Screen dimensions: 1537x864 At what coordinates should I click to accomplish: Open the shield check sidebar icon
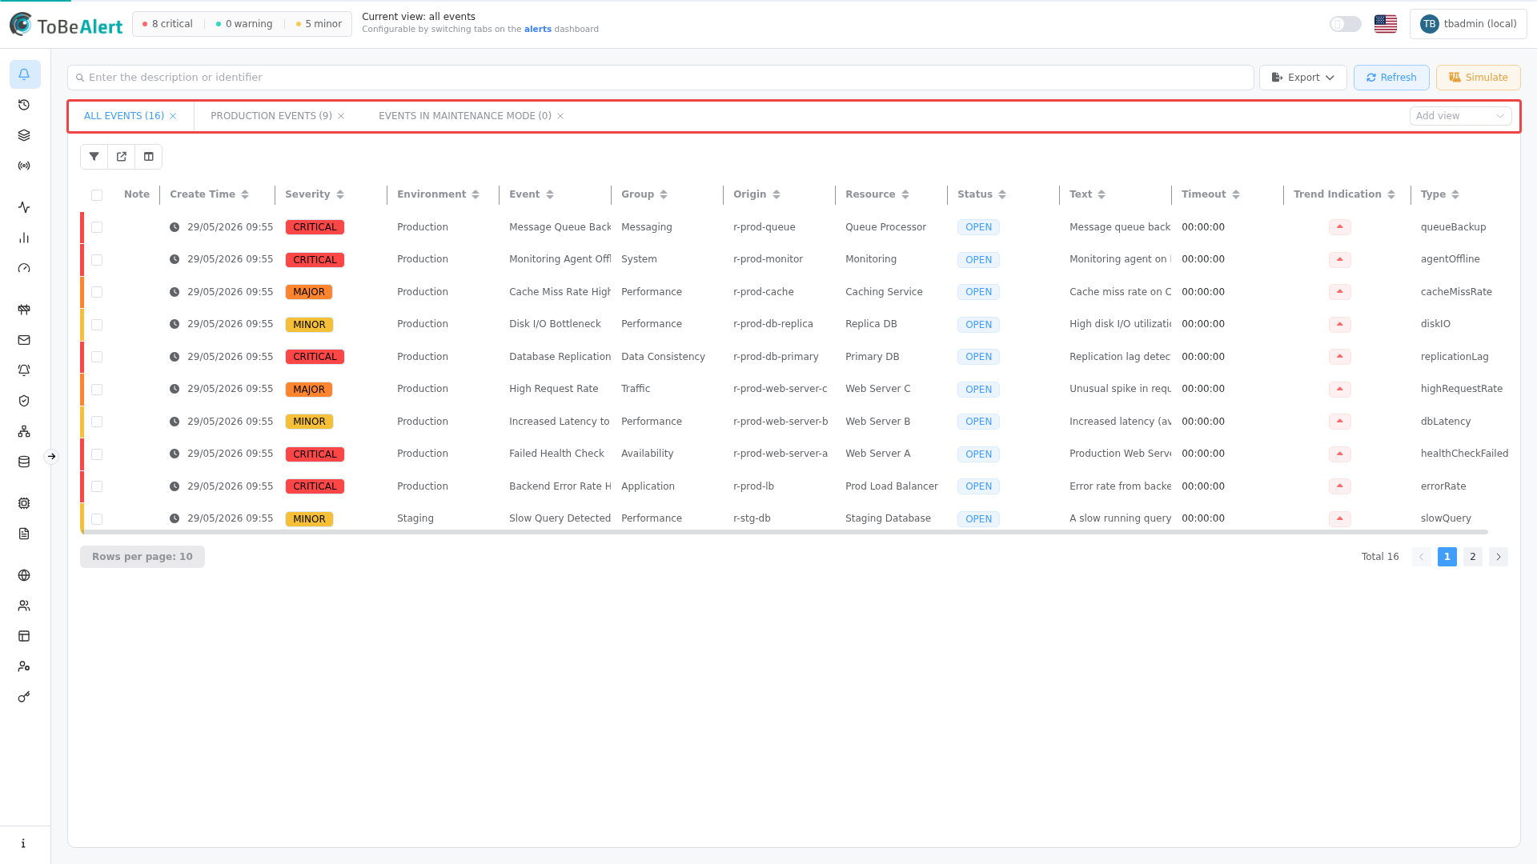[x=24, y=401]
